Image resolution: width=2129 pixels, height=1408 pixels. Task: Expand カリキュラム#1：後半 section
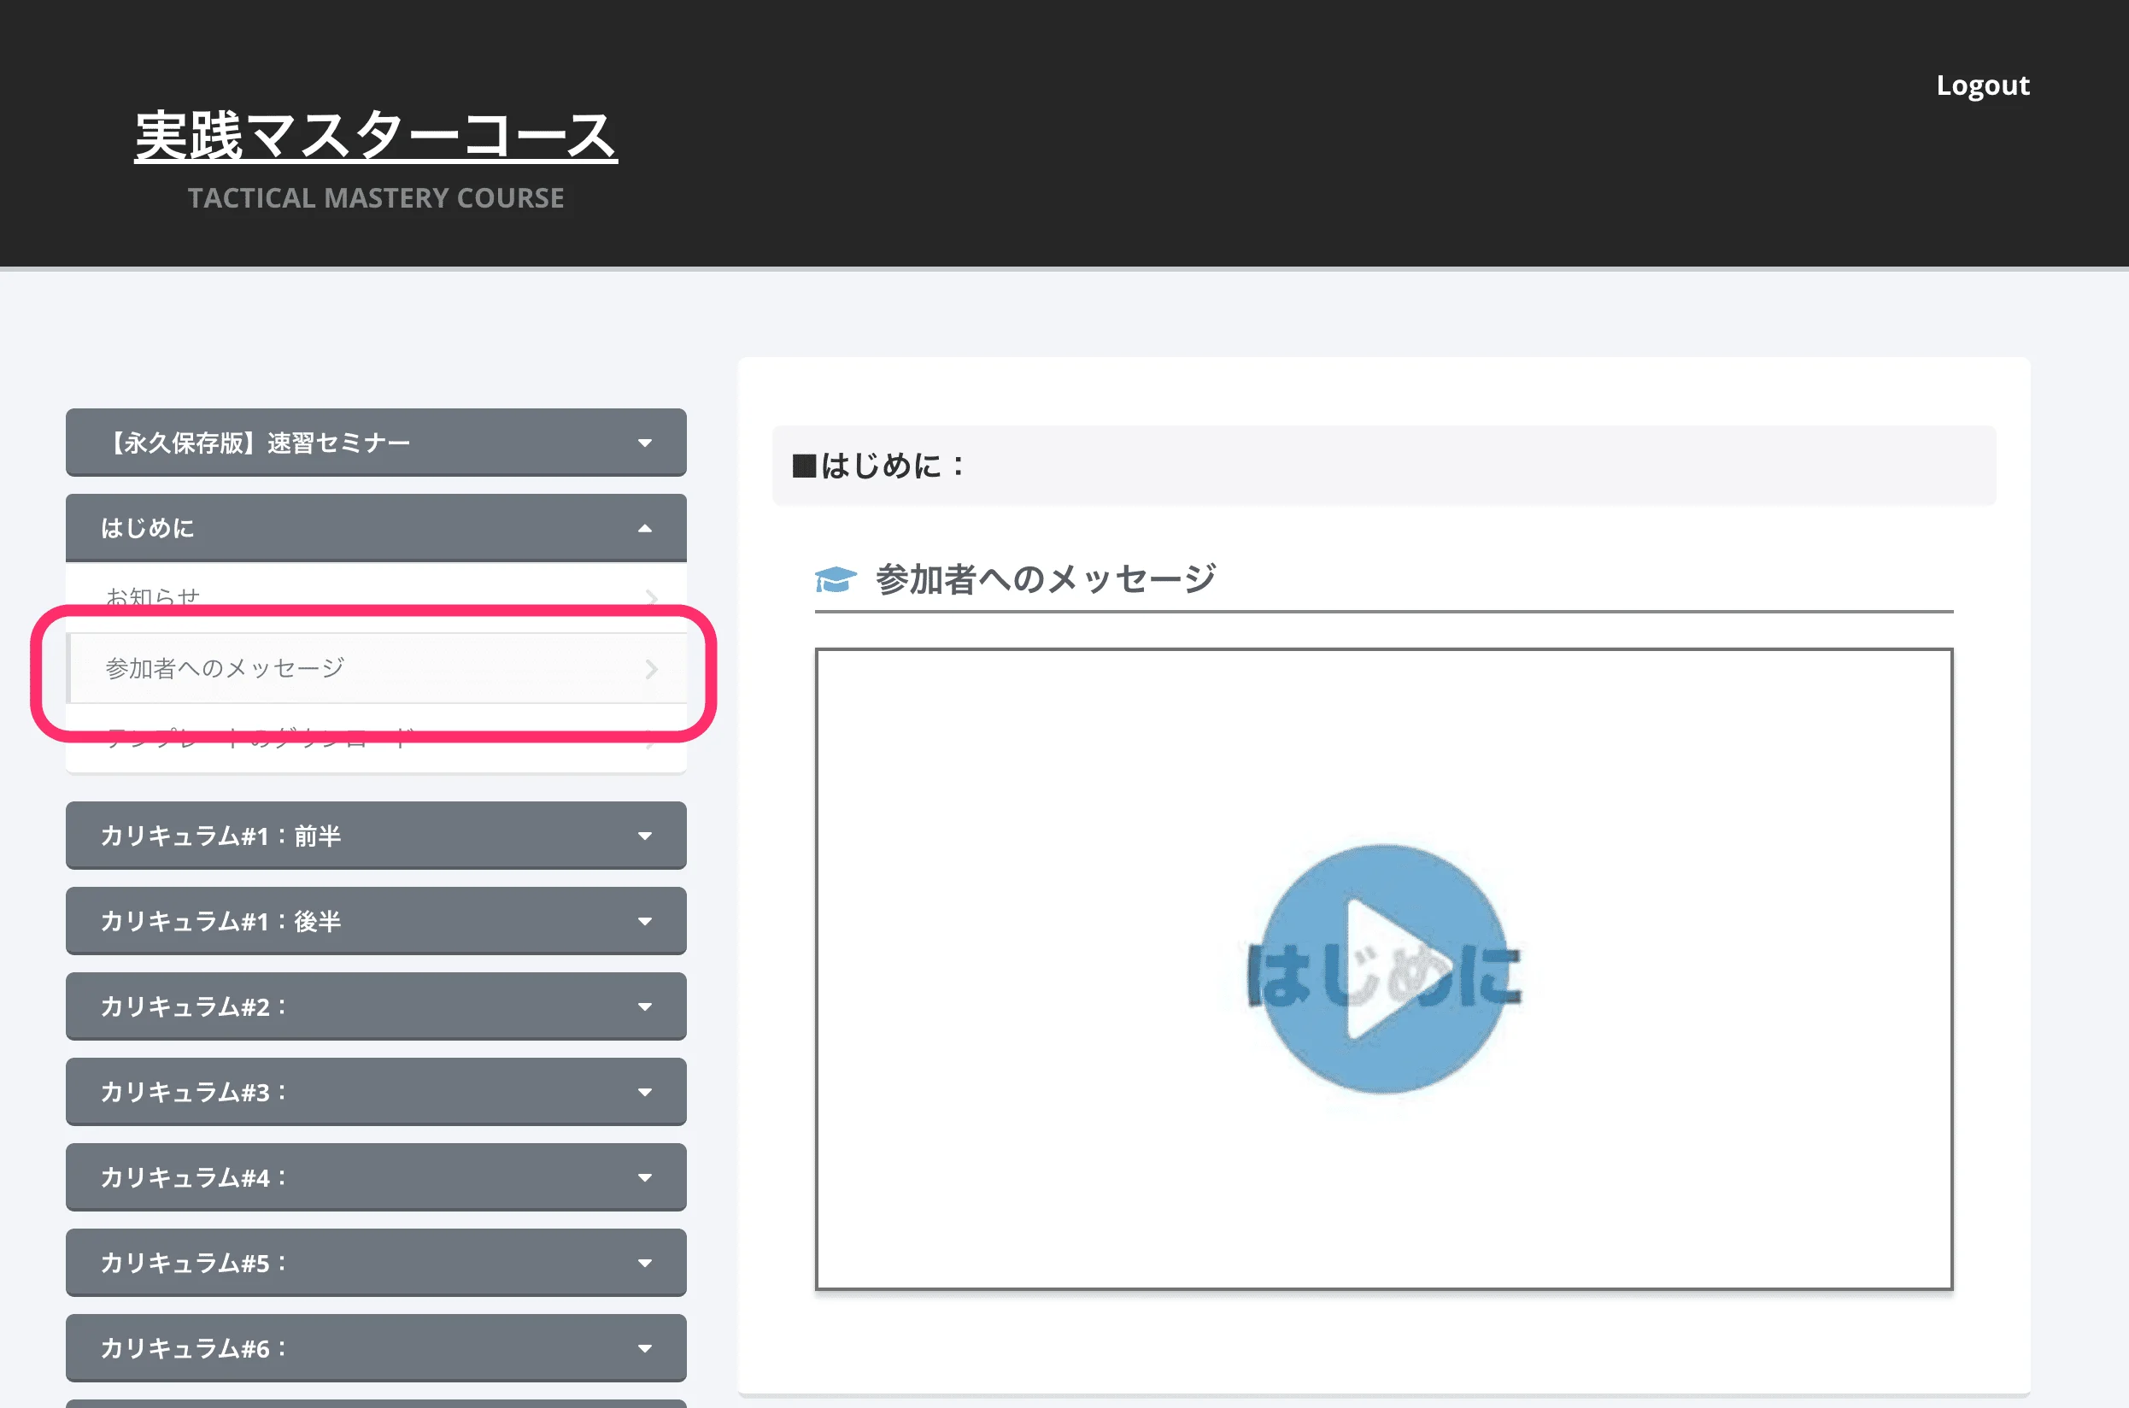pos(375,920)
